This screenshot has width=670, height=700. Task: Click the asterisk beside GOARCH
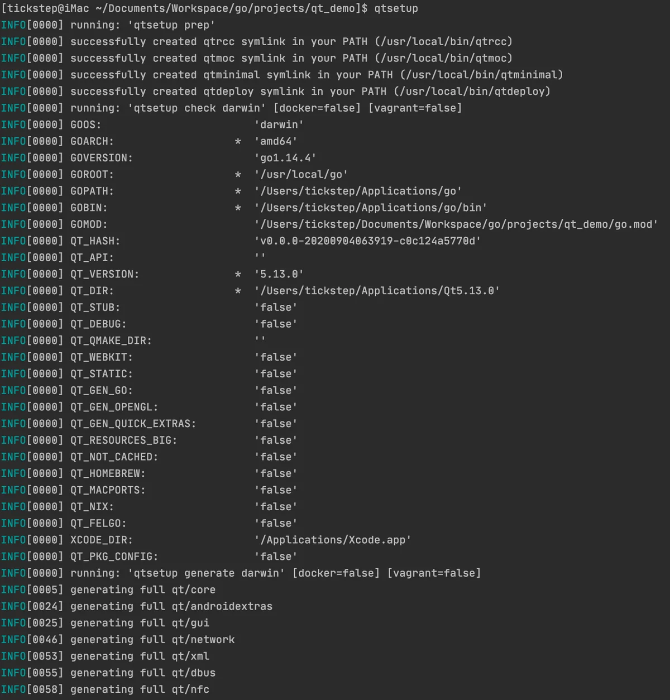(x=238, y=142)
